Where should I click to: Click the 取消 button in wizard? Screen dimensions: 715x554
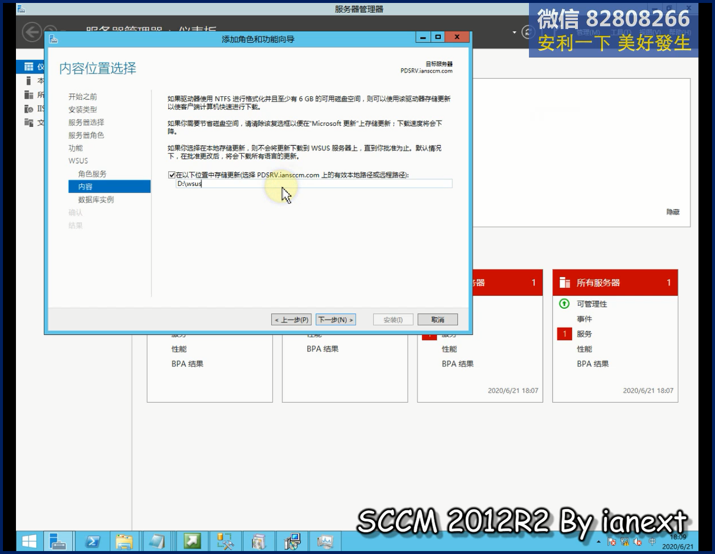pos(438,320)
